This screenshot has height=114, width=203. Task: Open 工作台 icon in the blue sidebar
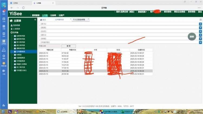(x=4, y=42)
